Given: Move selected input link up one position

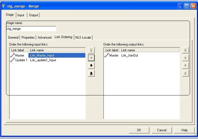Looking at the screenshot, I should coord(91,58).
